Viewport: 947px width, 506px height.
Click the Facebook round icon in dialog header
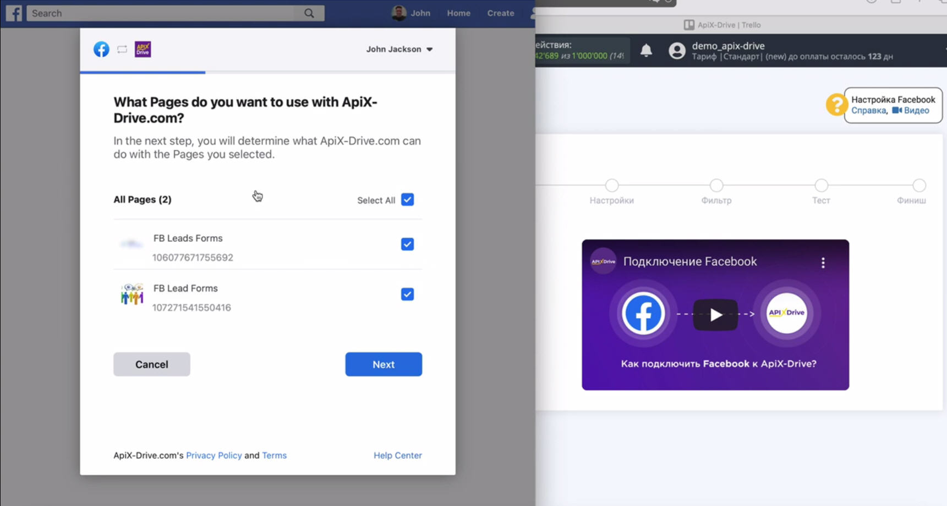point(101,49)
